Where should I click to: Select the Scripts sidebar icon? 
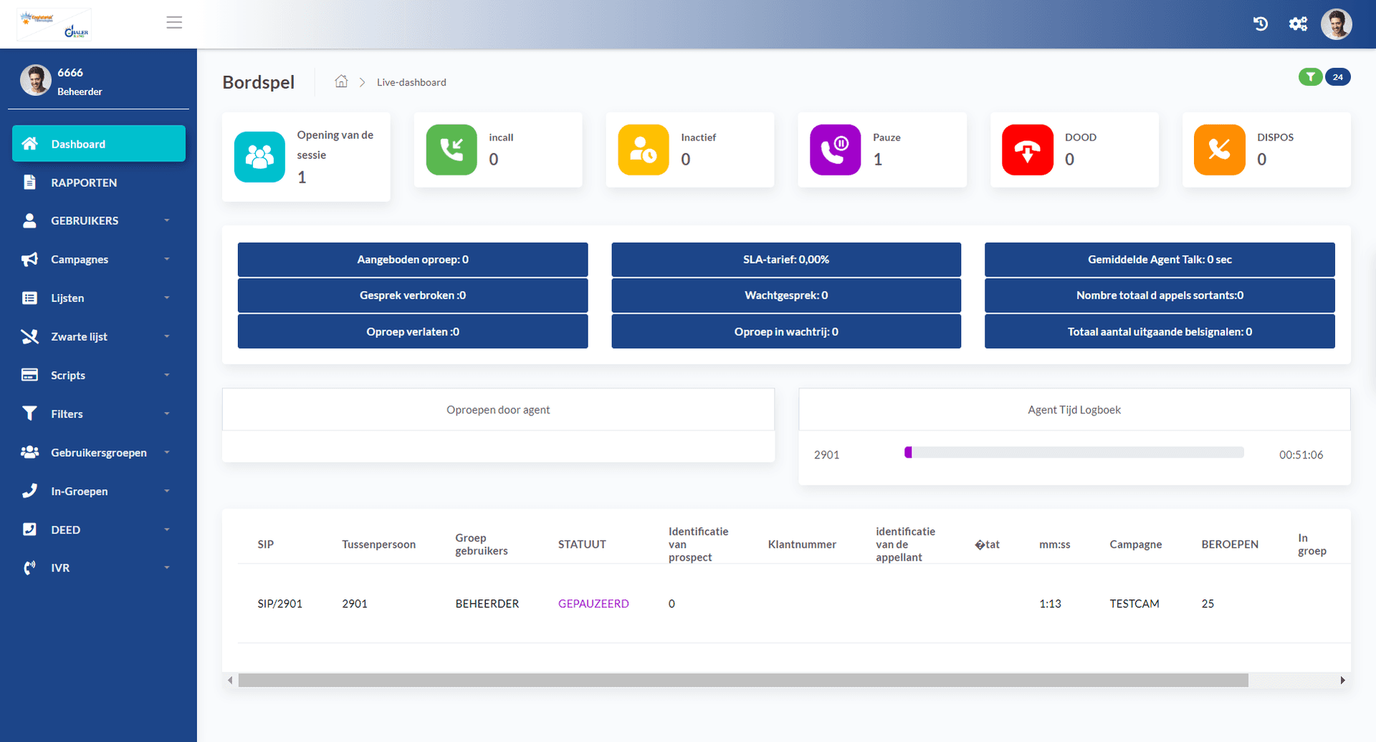[x=29, y=375]
